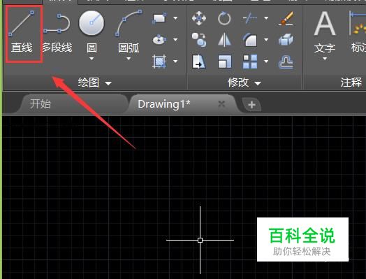Viewport: 366px width, 279px height.
Task: Click the Ellipse draw tool icon
Action: [x=159, y=40]
